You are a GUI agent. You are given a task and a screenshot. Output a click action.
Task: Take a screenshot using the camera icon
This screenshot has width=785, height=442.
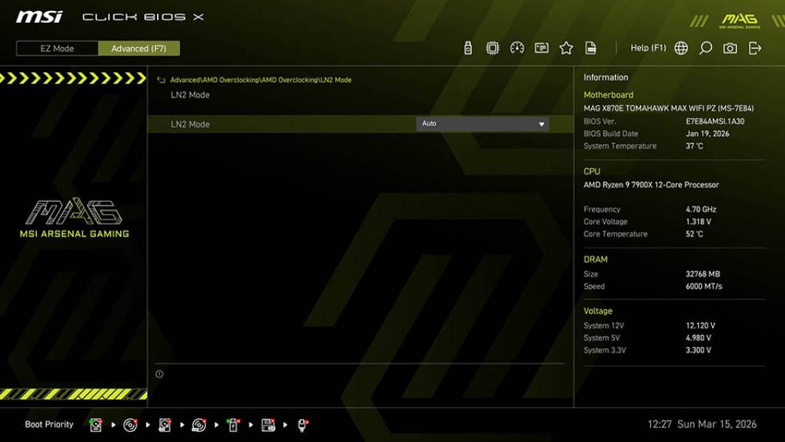click(x=728, y=47)
